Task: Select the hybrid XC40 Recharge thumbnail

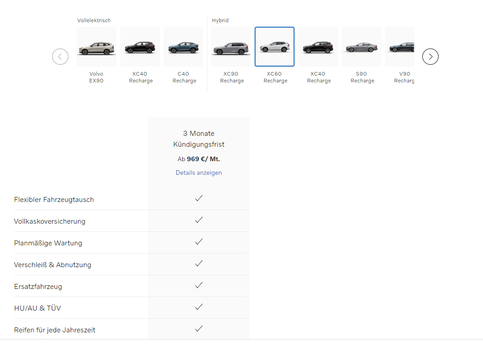Action: click(x=318, y=47)
